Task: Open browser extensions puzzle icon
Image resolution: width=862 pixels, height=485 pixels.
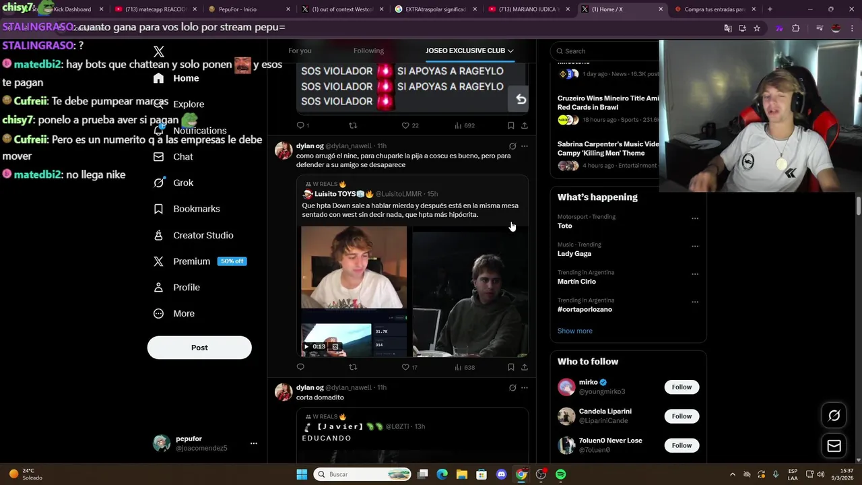Action: (x=796, y=28)
